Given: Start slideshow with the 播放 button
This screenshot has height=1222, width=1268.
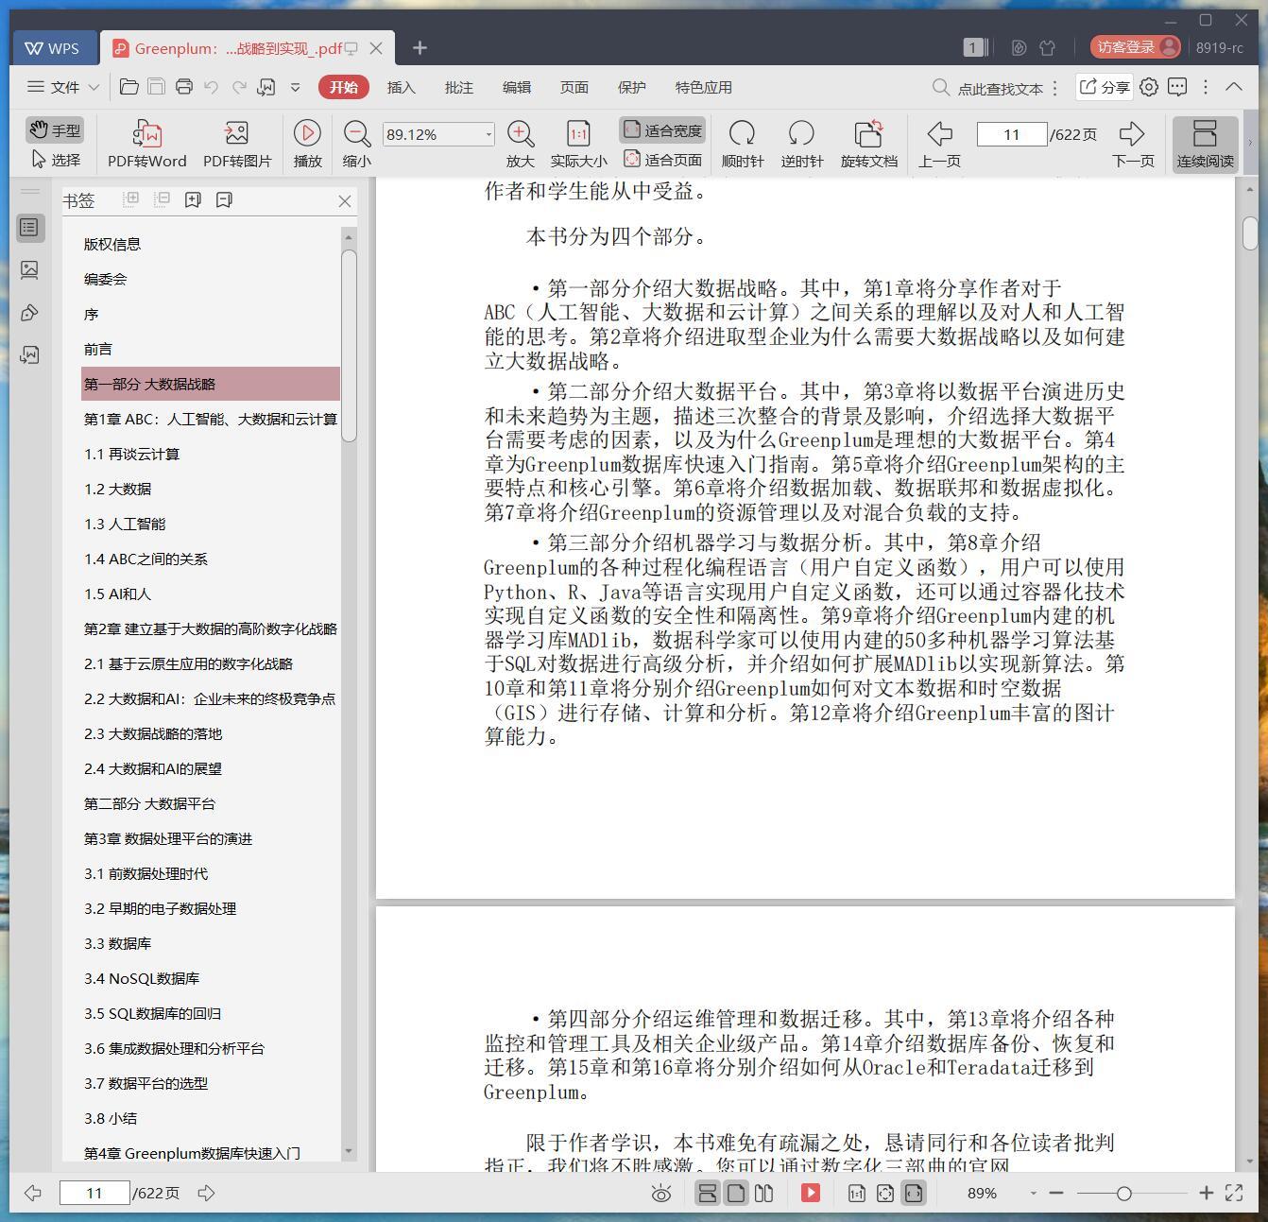Looking at the screenshot, I should 307,144.
